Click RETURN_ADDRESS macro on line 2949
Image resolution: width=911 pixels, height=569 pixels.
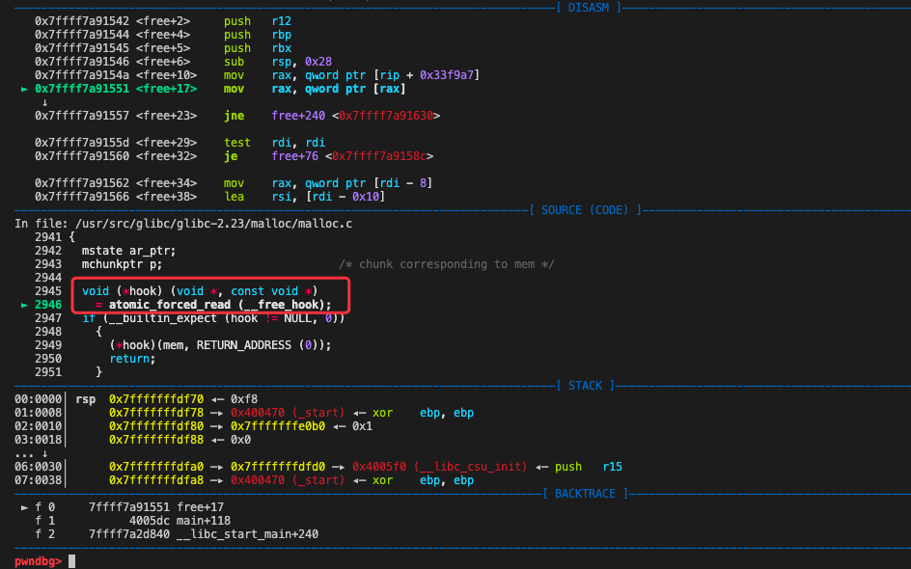point(244,345)
